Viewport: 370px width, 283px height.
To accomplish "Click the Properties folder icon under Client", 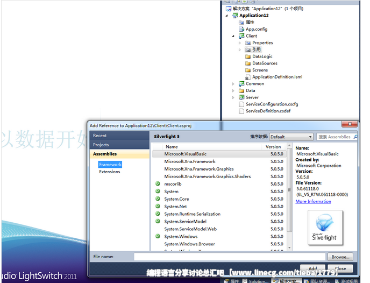I will 248,43.
